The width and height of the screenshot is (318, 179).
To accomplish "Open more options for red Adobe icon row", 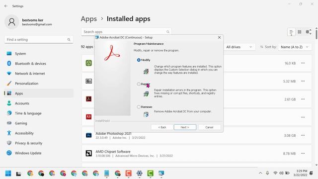I will 303,117.
